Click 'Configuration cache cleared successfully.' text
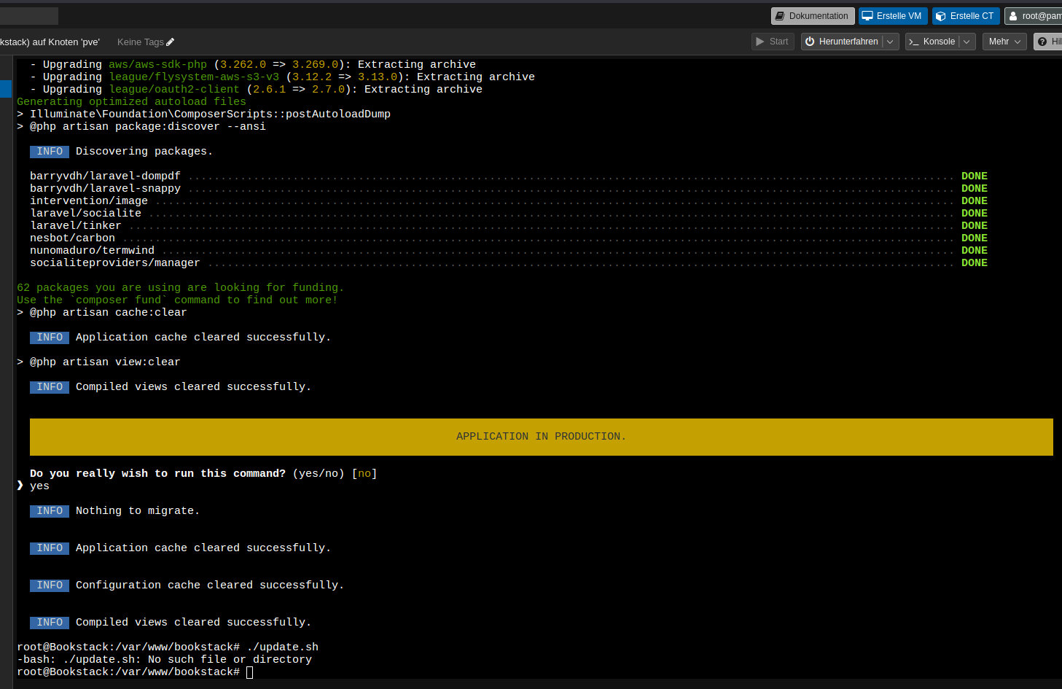Image resolution: width=1062 pixels, height=689 pixels. 210,585
